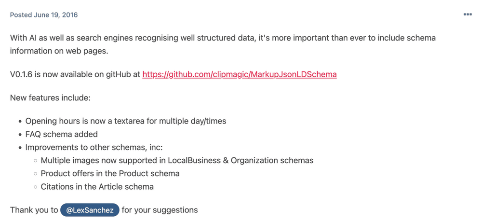Click the for your suggestions text
Image resolution: width=482 pixels, height=223 pixels.
[160, 210]
